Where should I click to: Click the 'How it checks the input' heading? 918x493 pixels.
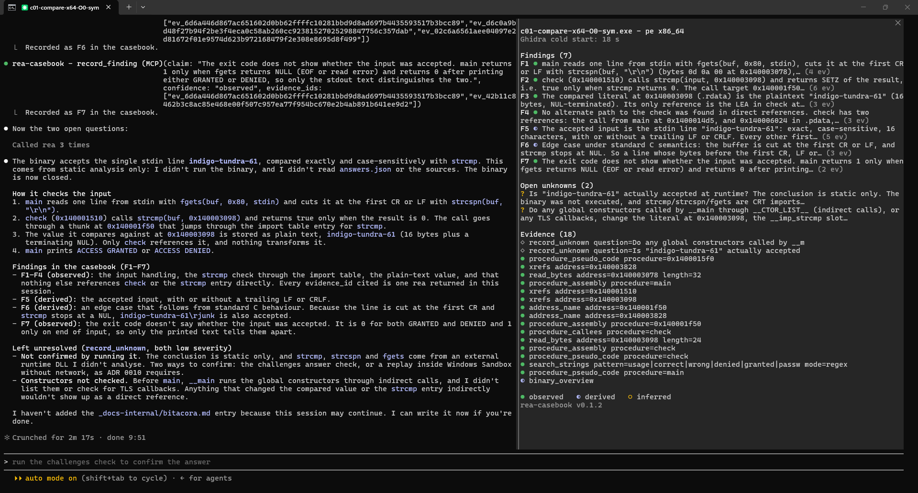(x=62, y=194)
